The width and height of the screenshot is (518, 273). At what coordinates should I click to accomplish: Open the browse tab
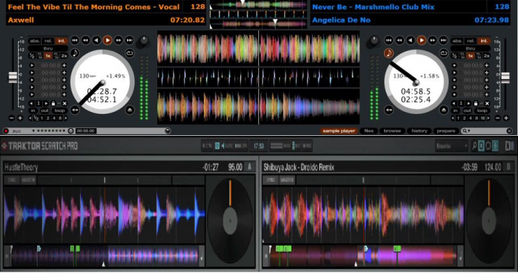point(392,131)
